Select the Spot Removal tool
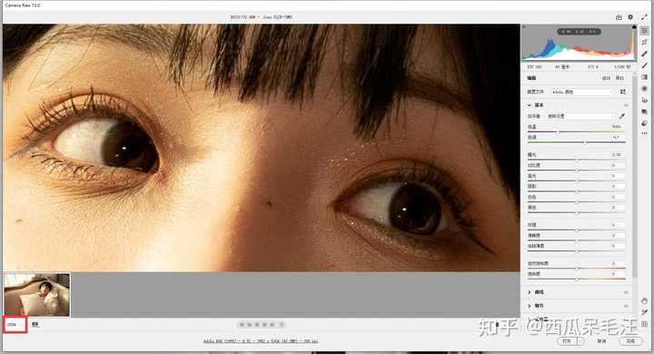Image resolution: width=654 pixels, height=354 pixels. [644, 54]
